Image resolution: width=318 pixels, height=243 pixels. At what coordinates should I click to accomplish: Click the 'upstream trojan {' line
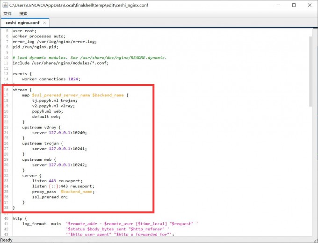pos(43,143)
